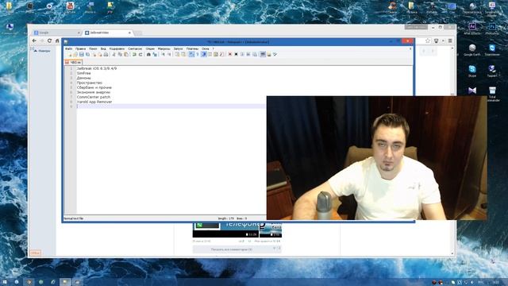Close the Google tab in Chrome
The height and width of the screenshot is (286, 508).
coord(79,33)
